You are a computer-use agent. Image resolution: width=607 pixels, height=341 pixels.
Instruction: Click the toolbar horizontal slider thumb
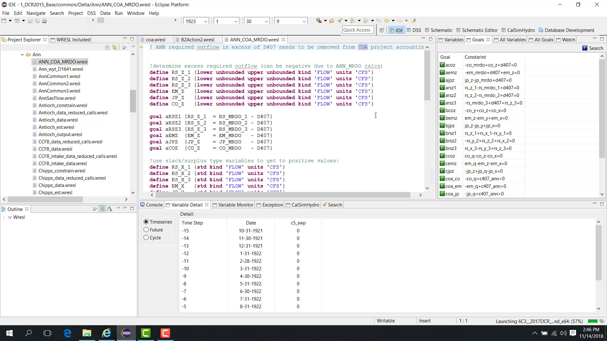click(101, 20)
